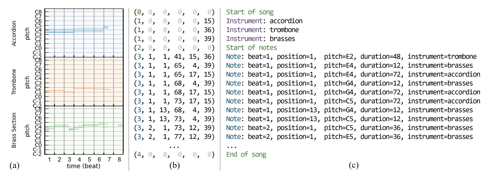Click the final tuple (4, 0, 0, 0, 0, 0)
Screen dimensions: 491x177
pyautogui.click(x=174, y=154)
